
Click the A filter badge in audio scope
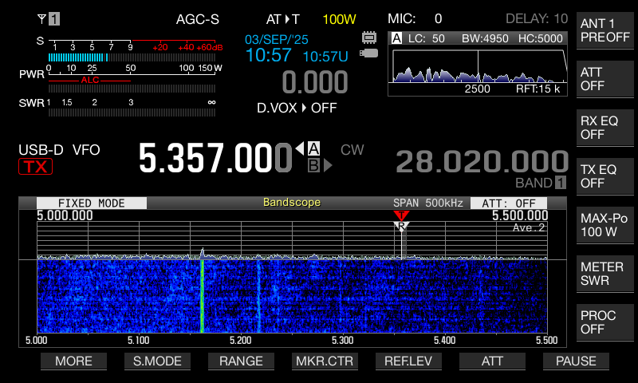coord(396,38)
